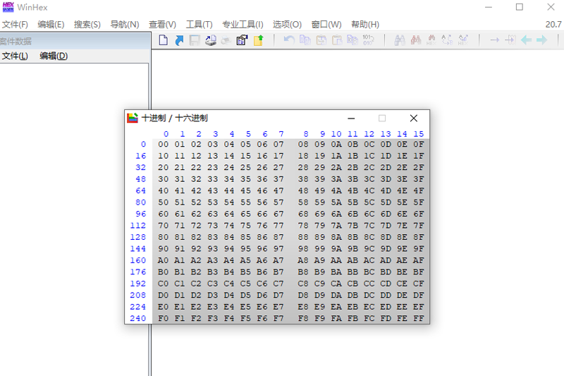
Task: Close the 十进制/十六进制 table window
Action: tap(414, 118)
